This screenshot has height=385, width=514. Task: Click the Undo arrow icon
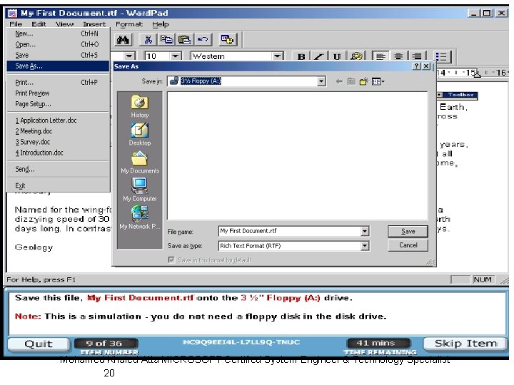pyautogui.click(x=203, y=40)
